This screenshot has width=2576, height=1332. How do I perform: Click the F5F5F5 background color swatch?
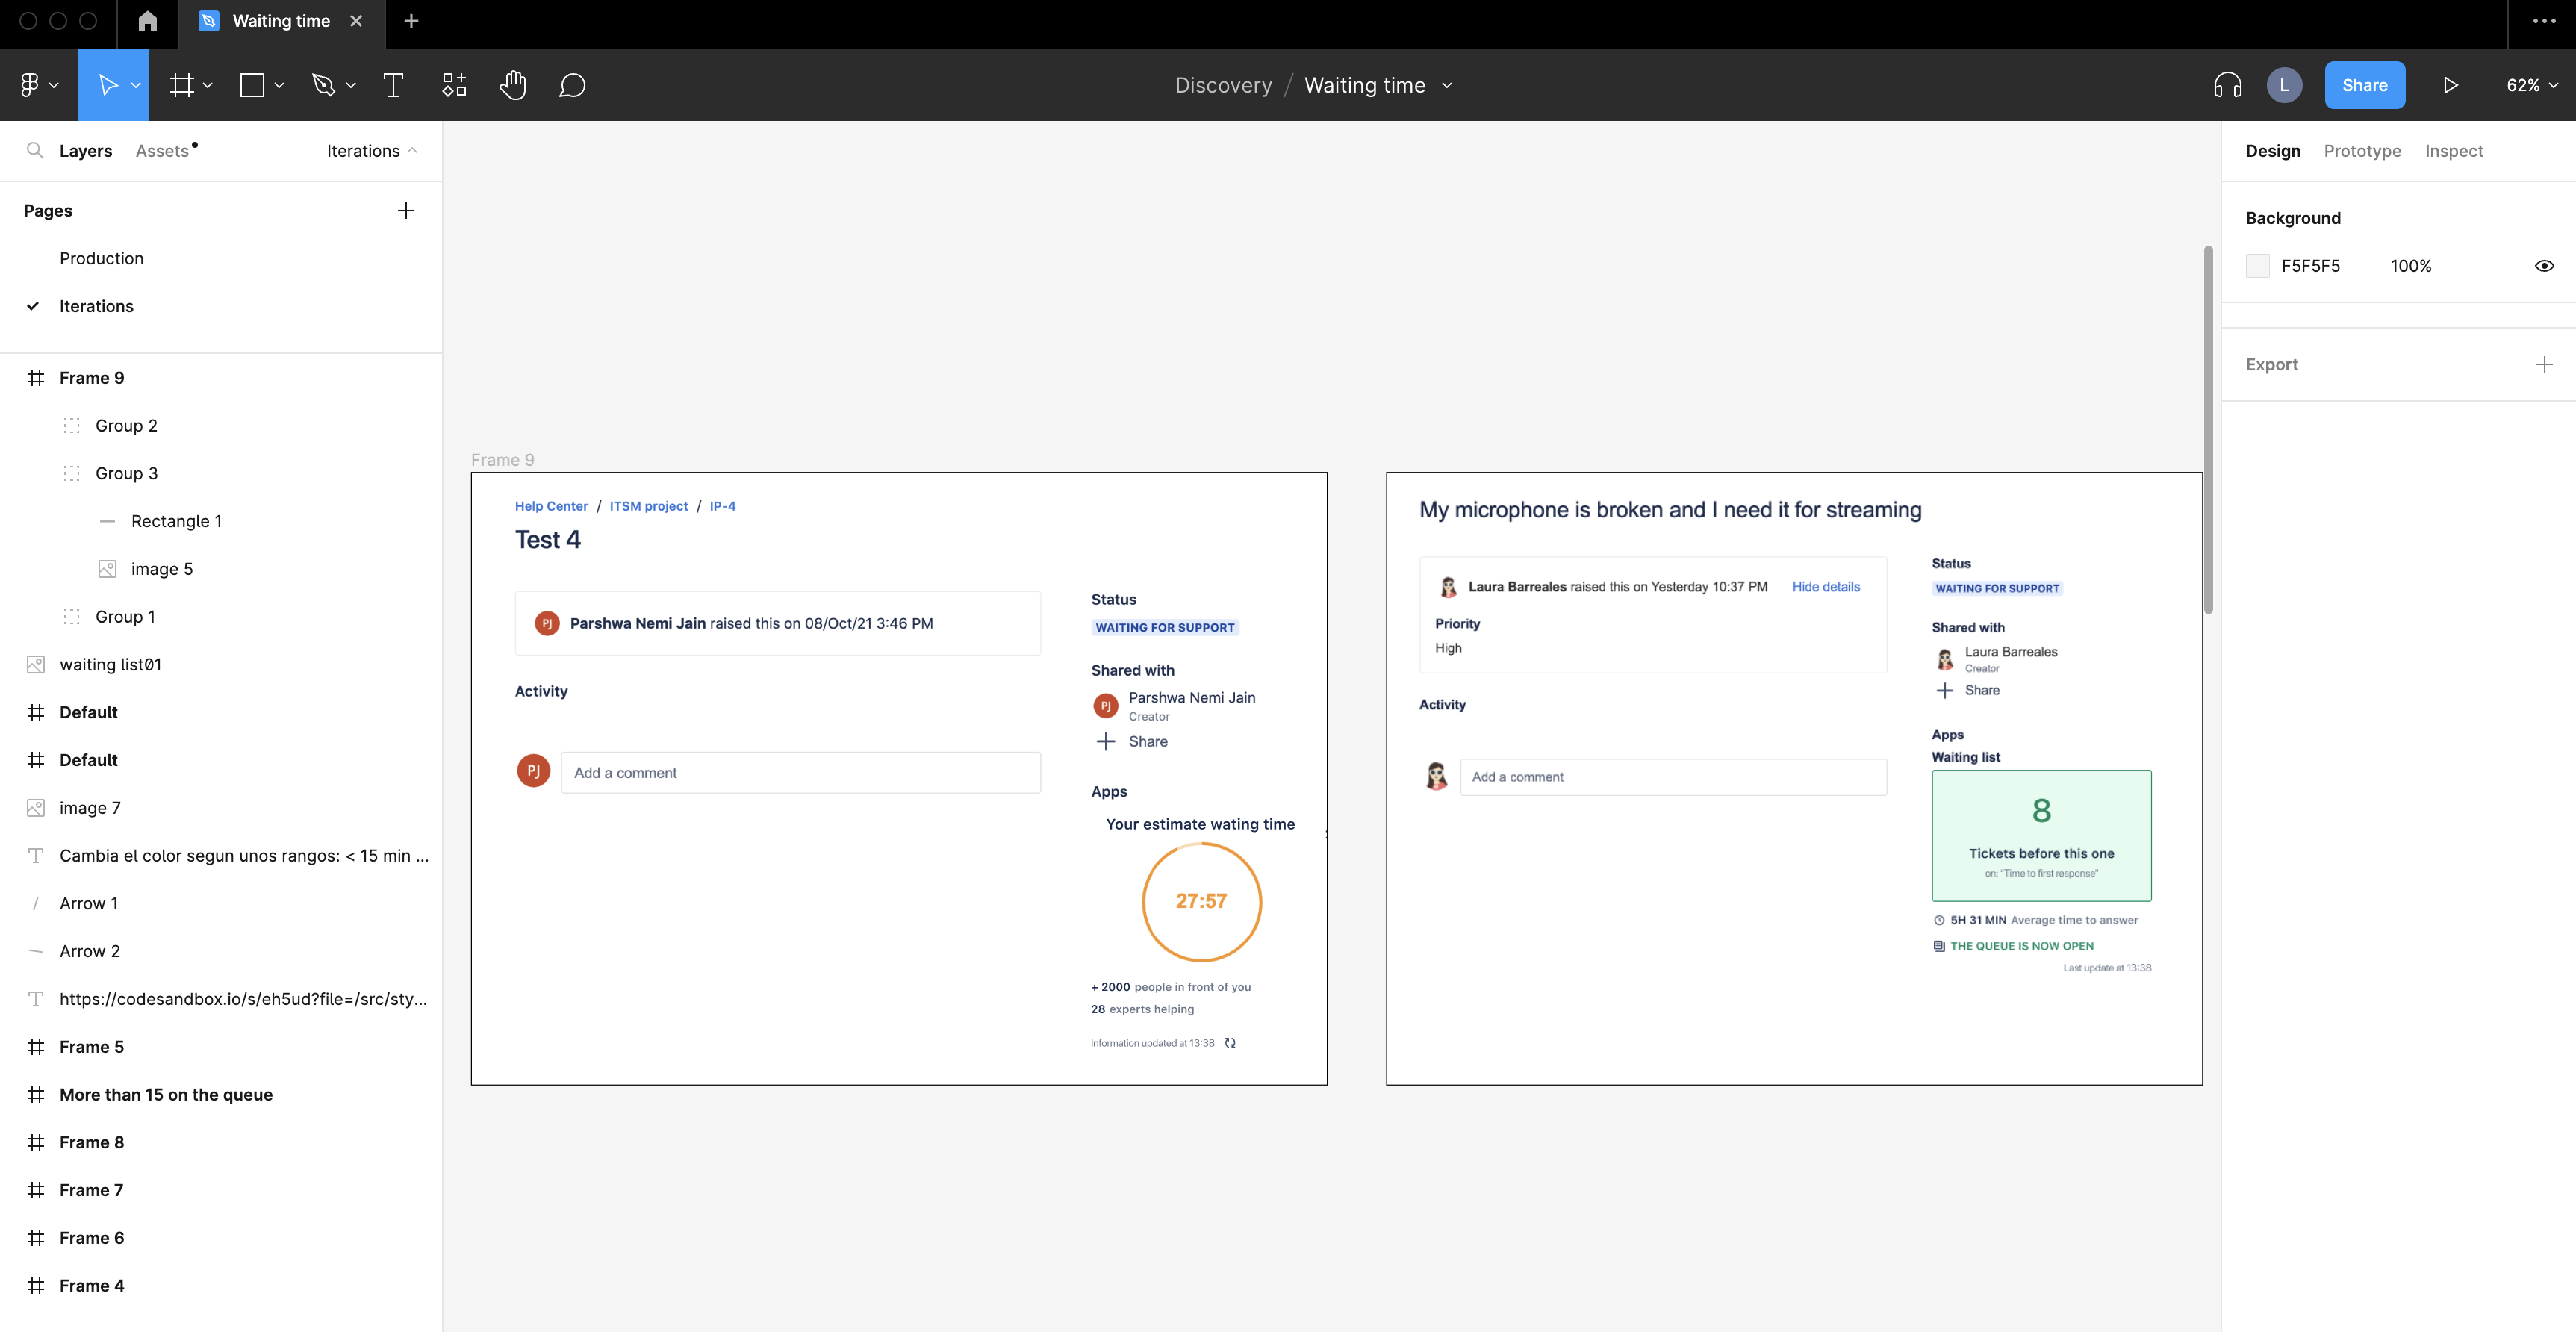click(x=2257, y=265)
